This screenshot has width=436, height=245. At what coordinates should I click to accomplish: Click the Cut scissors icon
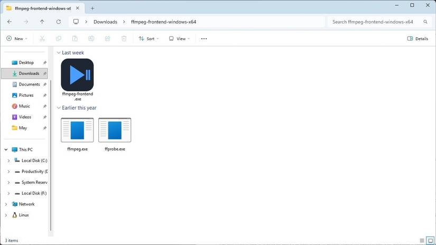[x=42, y=39]
